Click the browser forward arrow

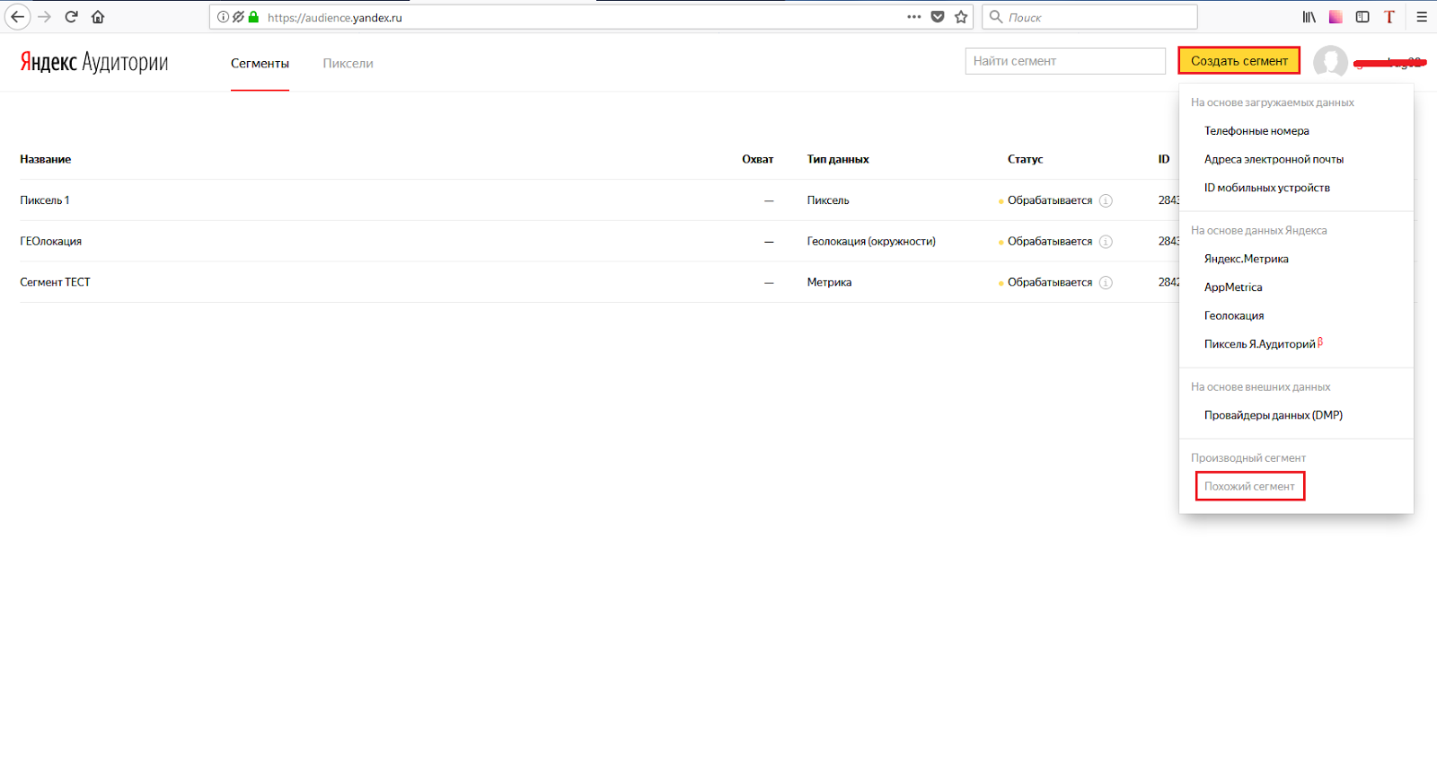pos(44,17)
